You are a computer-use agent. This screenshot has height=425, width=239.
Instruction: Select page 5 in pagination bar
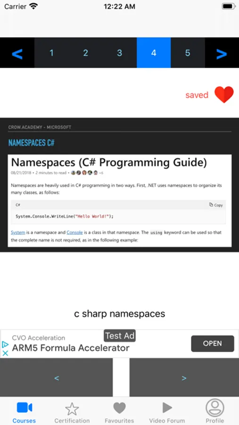click(x=188, y=53)
